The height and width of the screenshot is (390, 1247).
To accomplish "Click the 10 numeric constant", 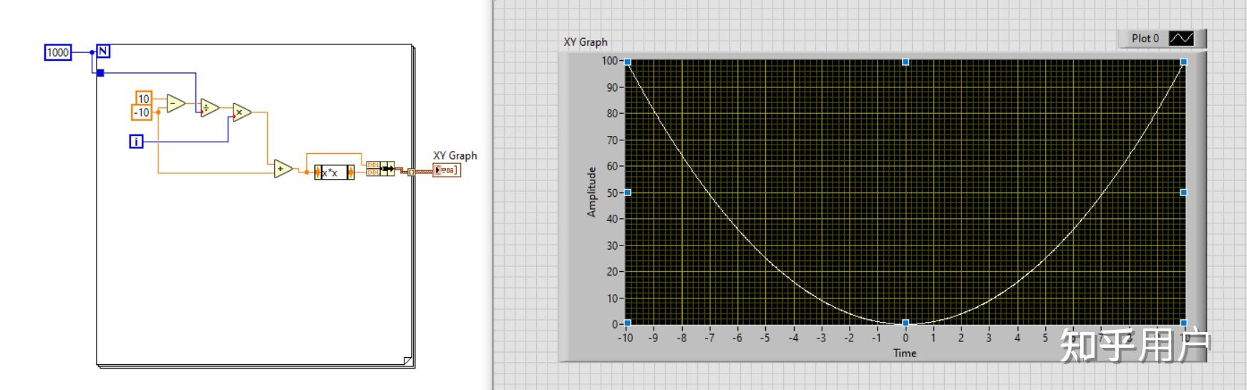I will [x=144, y=99].
